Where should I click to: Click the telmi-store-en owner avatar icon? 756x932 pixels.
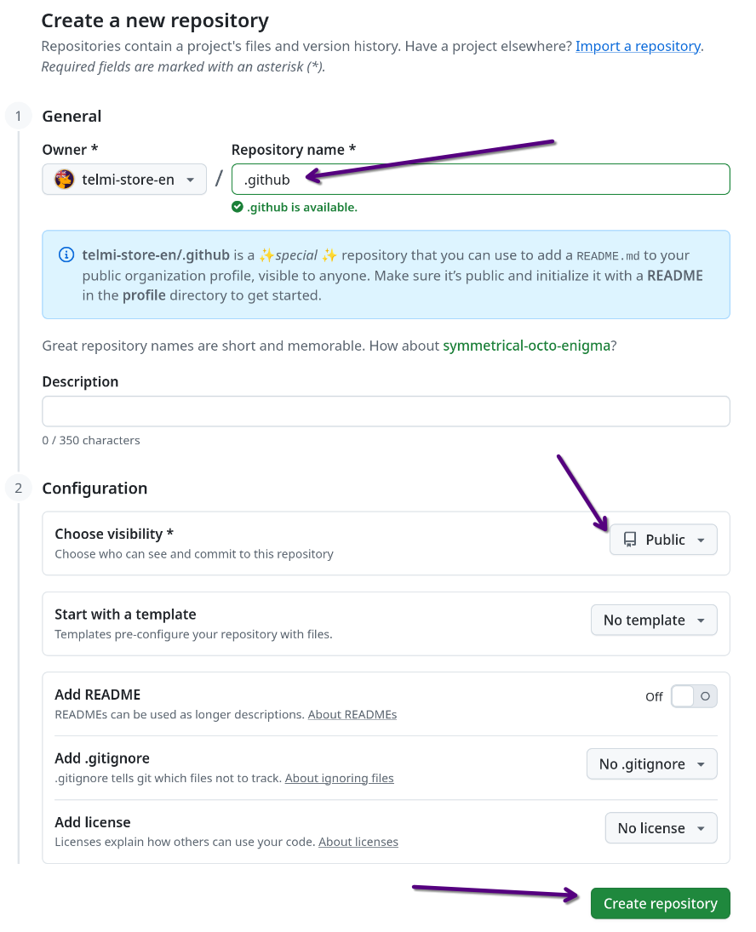point(65,180)
